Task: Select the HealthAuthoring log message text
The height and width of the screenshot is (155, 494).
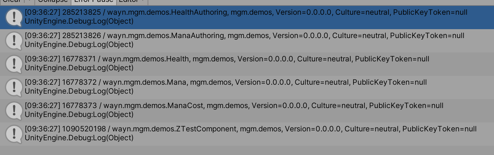Action: pyautogui.click(x=246, y=13)
